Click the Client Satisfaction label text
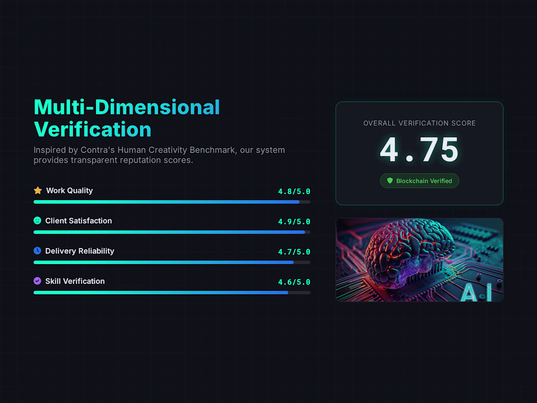 (78, 221)
